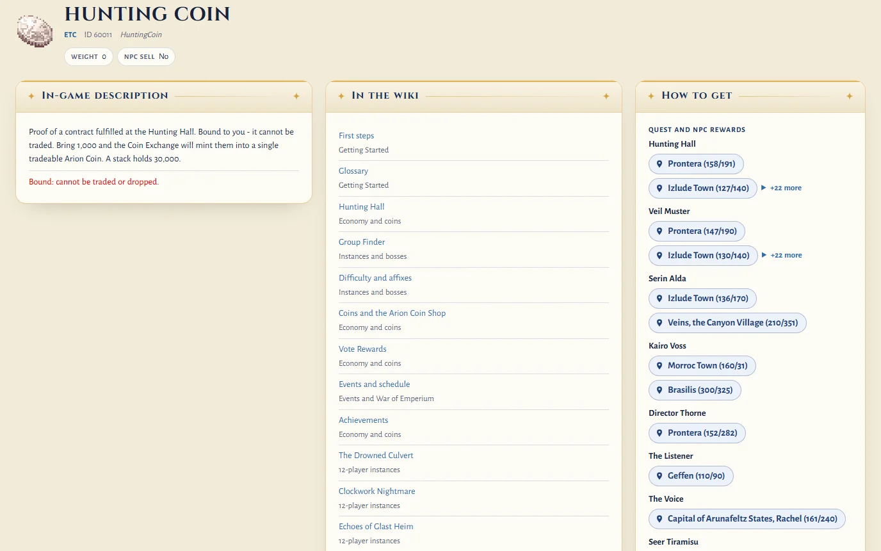
Task: Expand +22 more locations under Veil Muster
Action: tap(781, 256)
